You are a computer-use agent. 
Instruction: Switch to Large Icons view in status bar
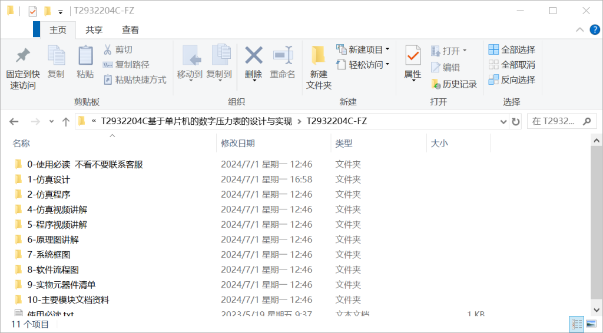591,324
